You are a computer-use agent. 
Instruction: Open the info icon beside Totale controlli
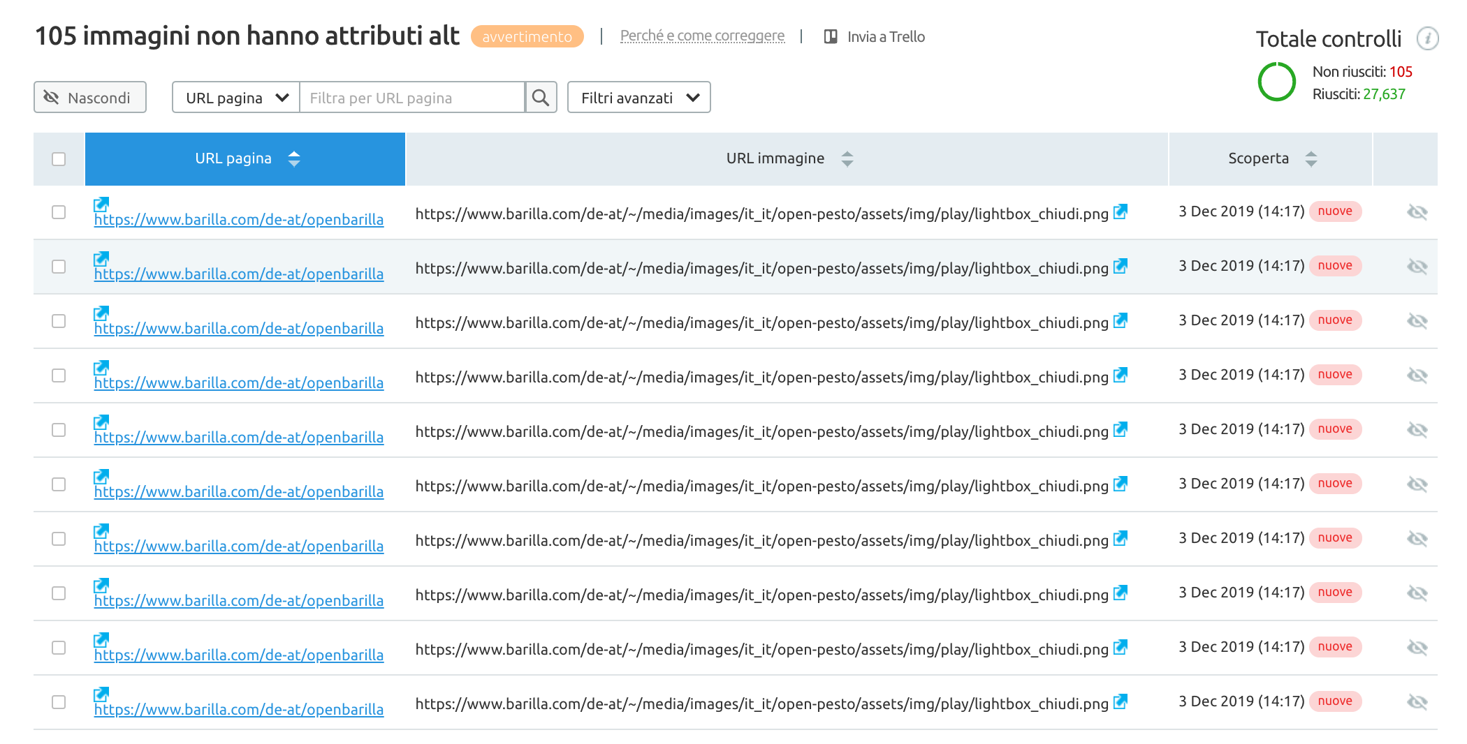click(x=1427, y=38)
